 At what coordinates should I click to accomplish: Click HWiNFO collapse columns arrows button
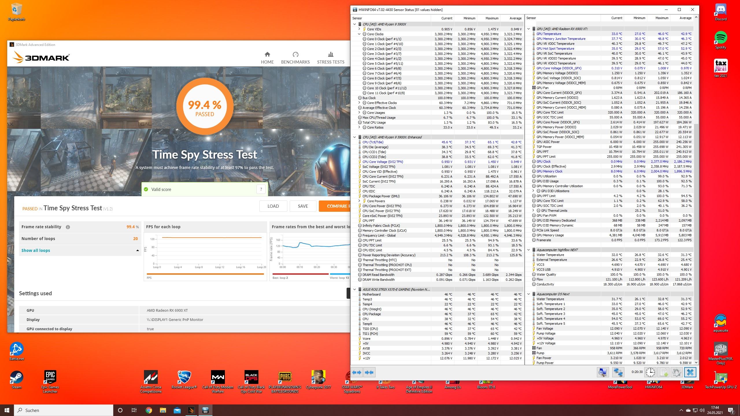(369, 372)
